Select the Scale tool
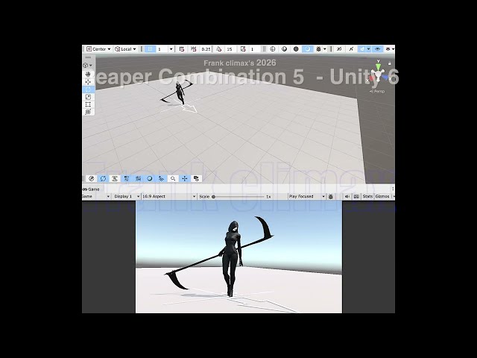 point(88,97)
